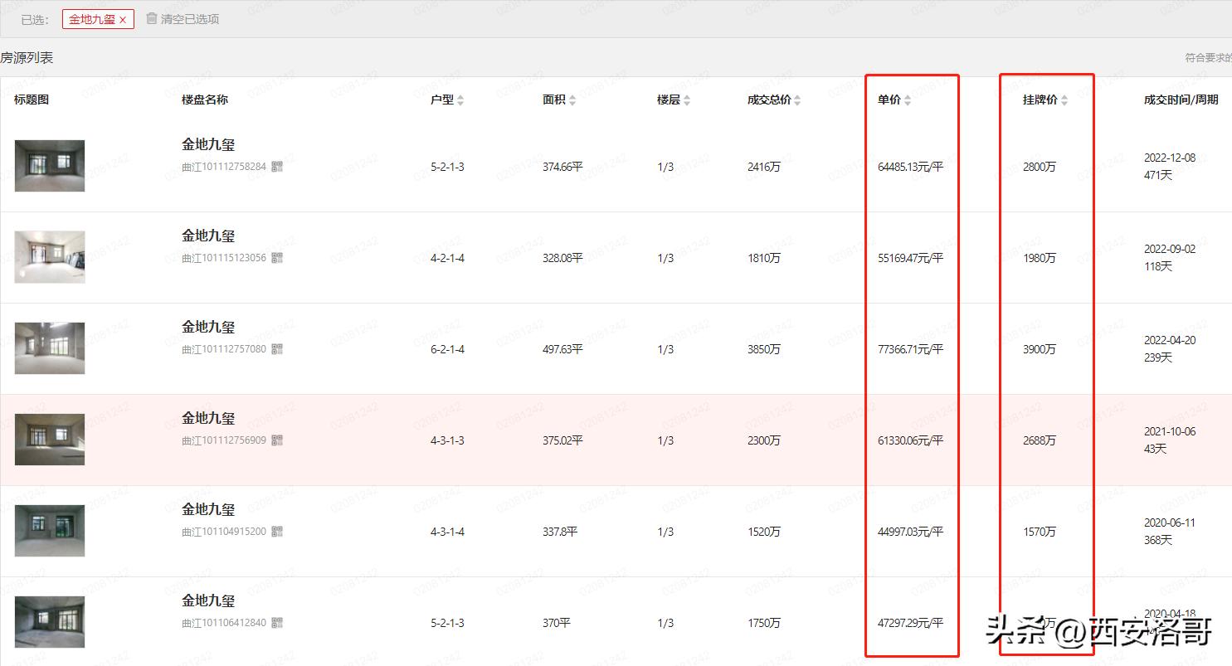The width and height of the screenshot is (1232, 666).
Task: Select listing price 1570万
Action: click(1040, 532)
